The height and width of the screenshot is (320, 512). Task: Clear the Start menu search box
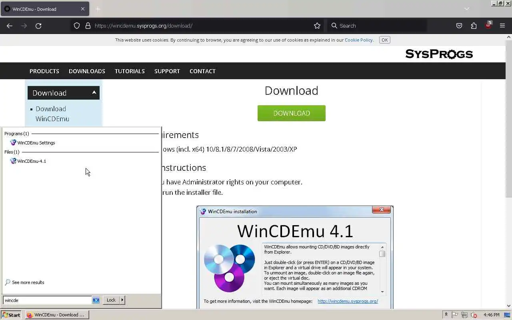pyautogui.click(x=96, y=300)
